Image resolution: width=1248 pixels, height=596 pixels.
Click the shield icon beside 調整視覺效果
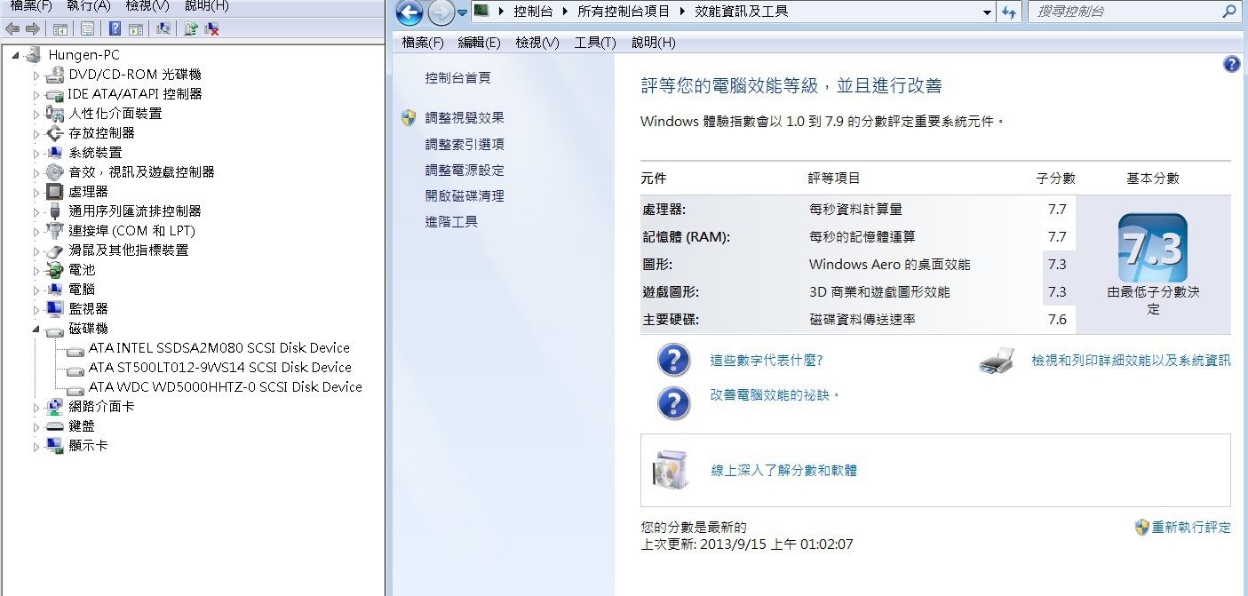pos(409,117)
